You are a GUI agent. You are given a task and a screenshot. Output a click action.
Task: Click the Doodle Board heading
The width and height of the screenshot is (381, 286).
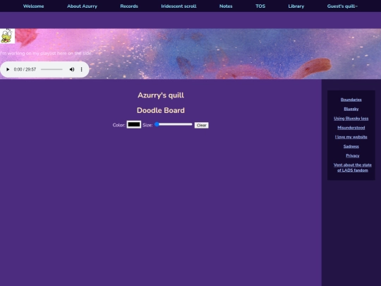[161, 110]
